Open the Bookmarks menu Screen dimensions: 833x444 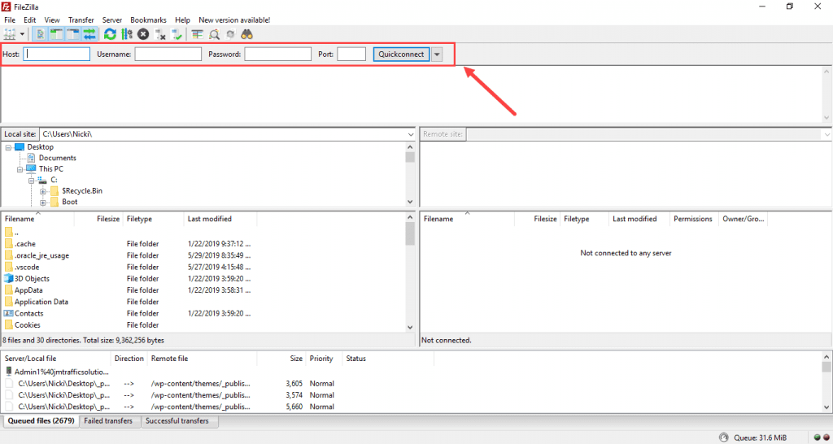148,20
